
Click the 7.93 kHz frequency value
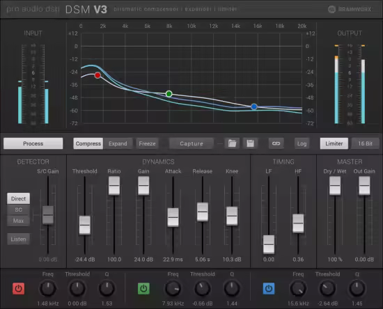point(173,303)
